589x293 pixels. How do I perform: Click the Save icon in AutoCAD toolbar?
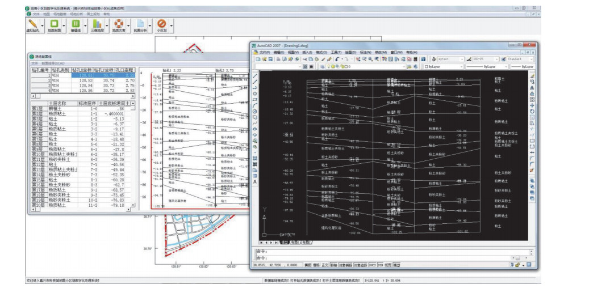coord(271,59)
